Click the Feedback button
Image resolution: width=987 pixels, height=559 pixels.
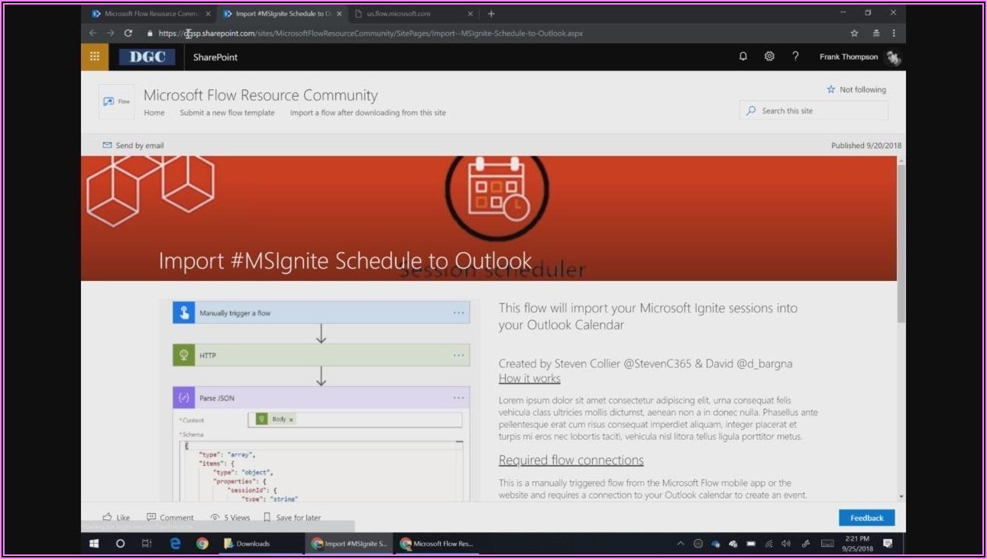(x=866, y=518)
